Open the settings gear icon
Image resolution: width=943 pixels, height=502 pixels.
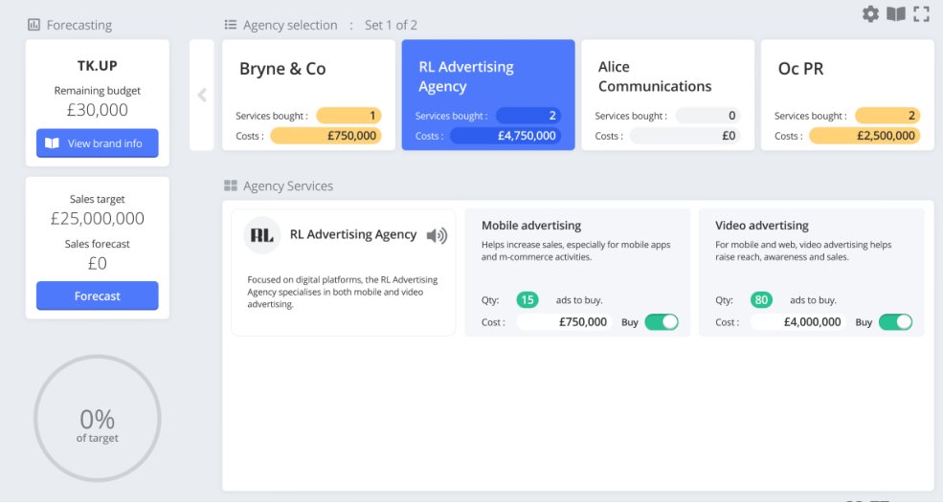coord(870,13)
